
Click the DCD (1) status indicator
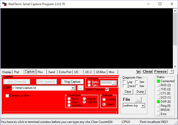pos(158,98)
